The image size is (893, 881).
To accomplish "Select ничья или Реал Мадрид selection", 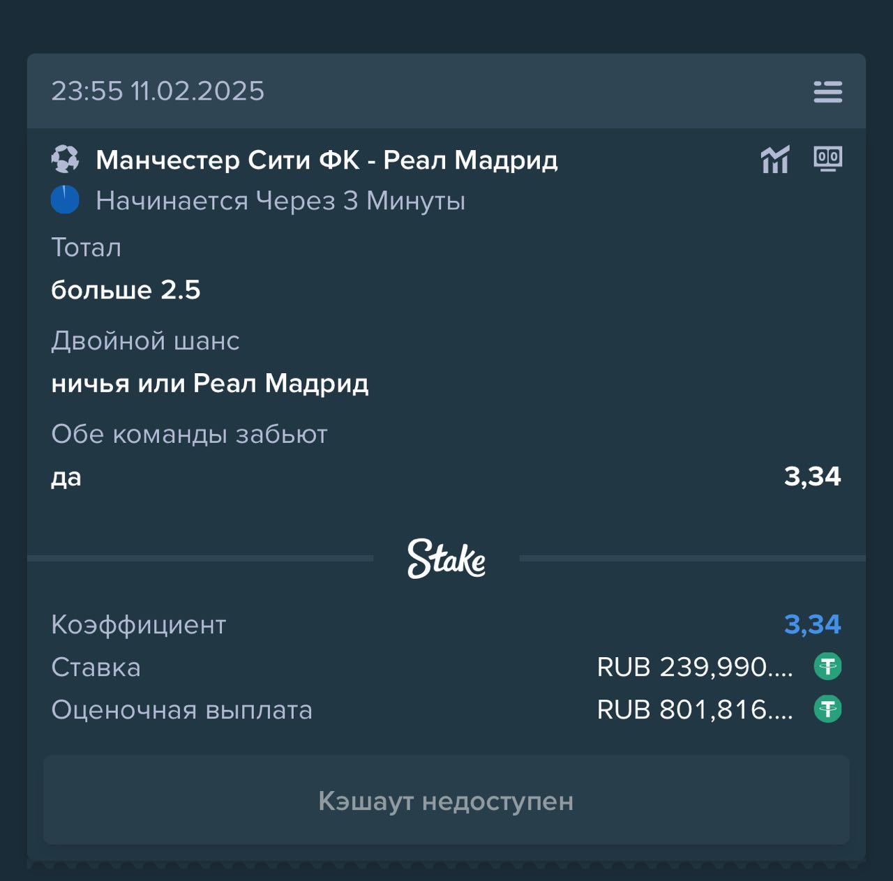I will point(210,383).
